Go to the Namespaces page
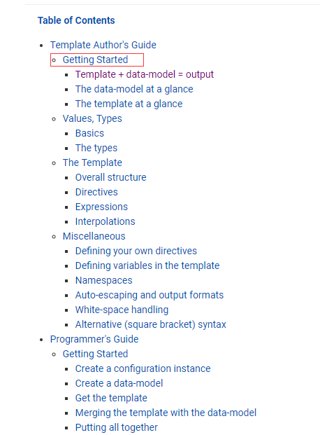Image resolution: width=320 pixels, height=435 pixels. point(104,280)
